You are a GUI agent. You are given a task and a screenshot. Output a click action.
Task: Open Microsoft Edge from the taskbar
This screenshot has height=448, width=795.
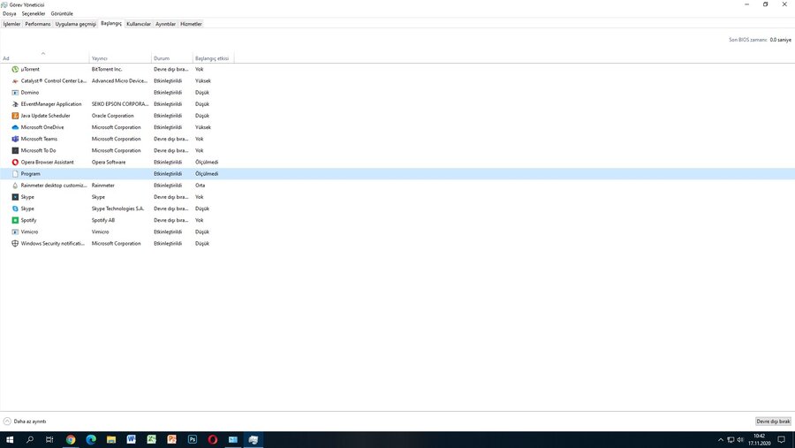91,439
